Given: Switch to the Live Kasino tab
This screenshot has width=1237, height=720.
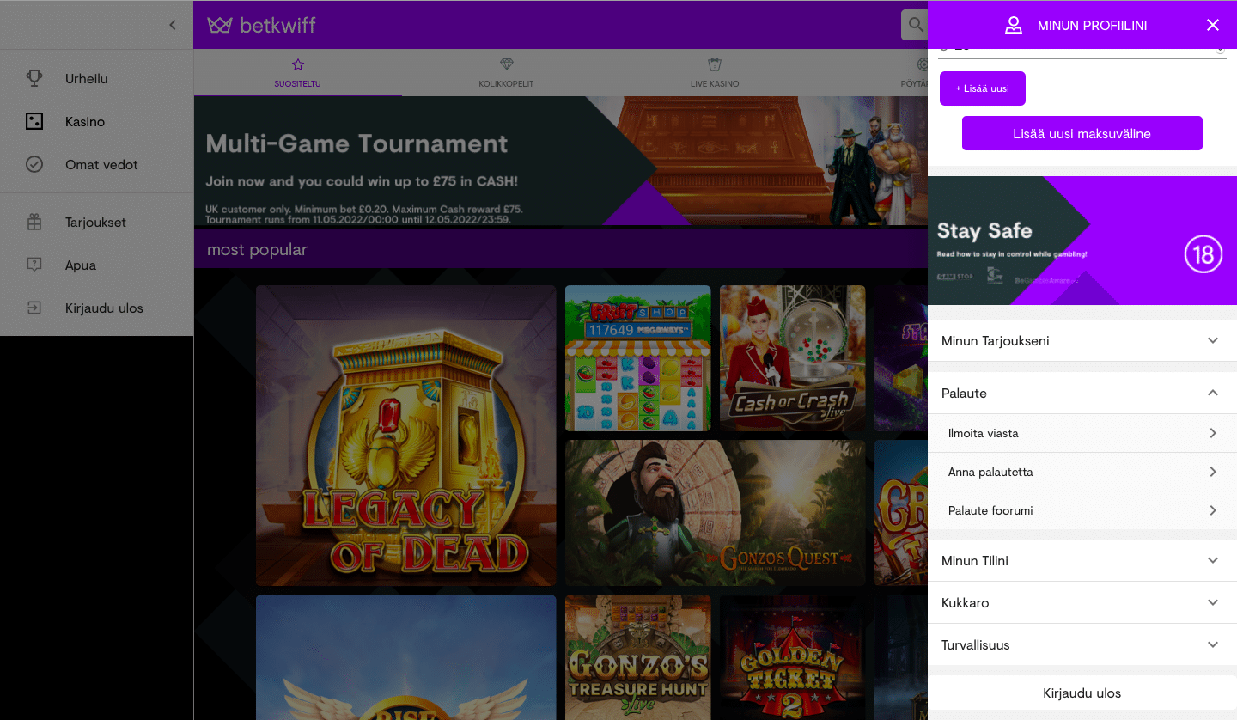Looking at the screenshot, I should (715, 72).
